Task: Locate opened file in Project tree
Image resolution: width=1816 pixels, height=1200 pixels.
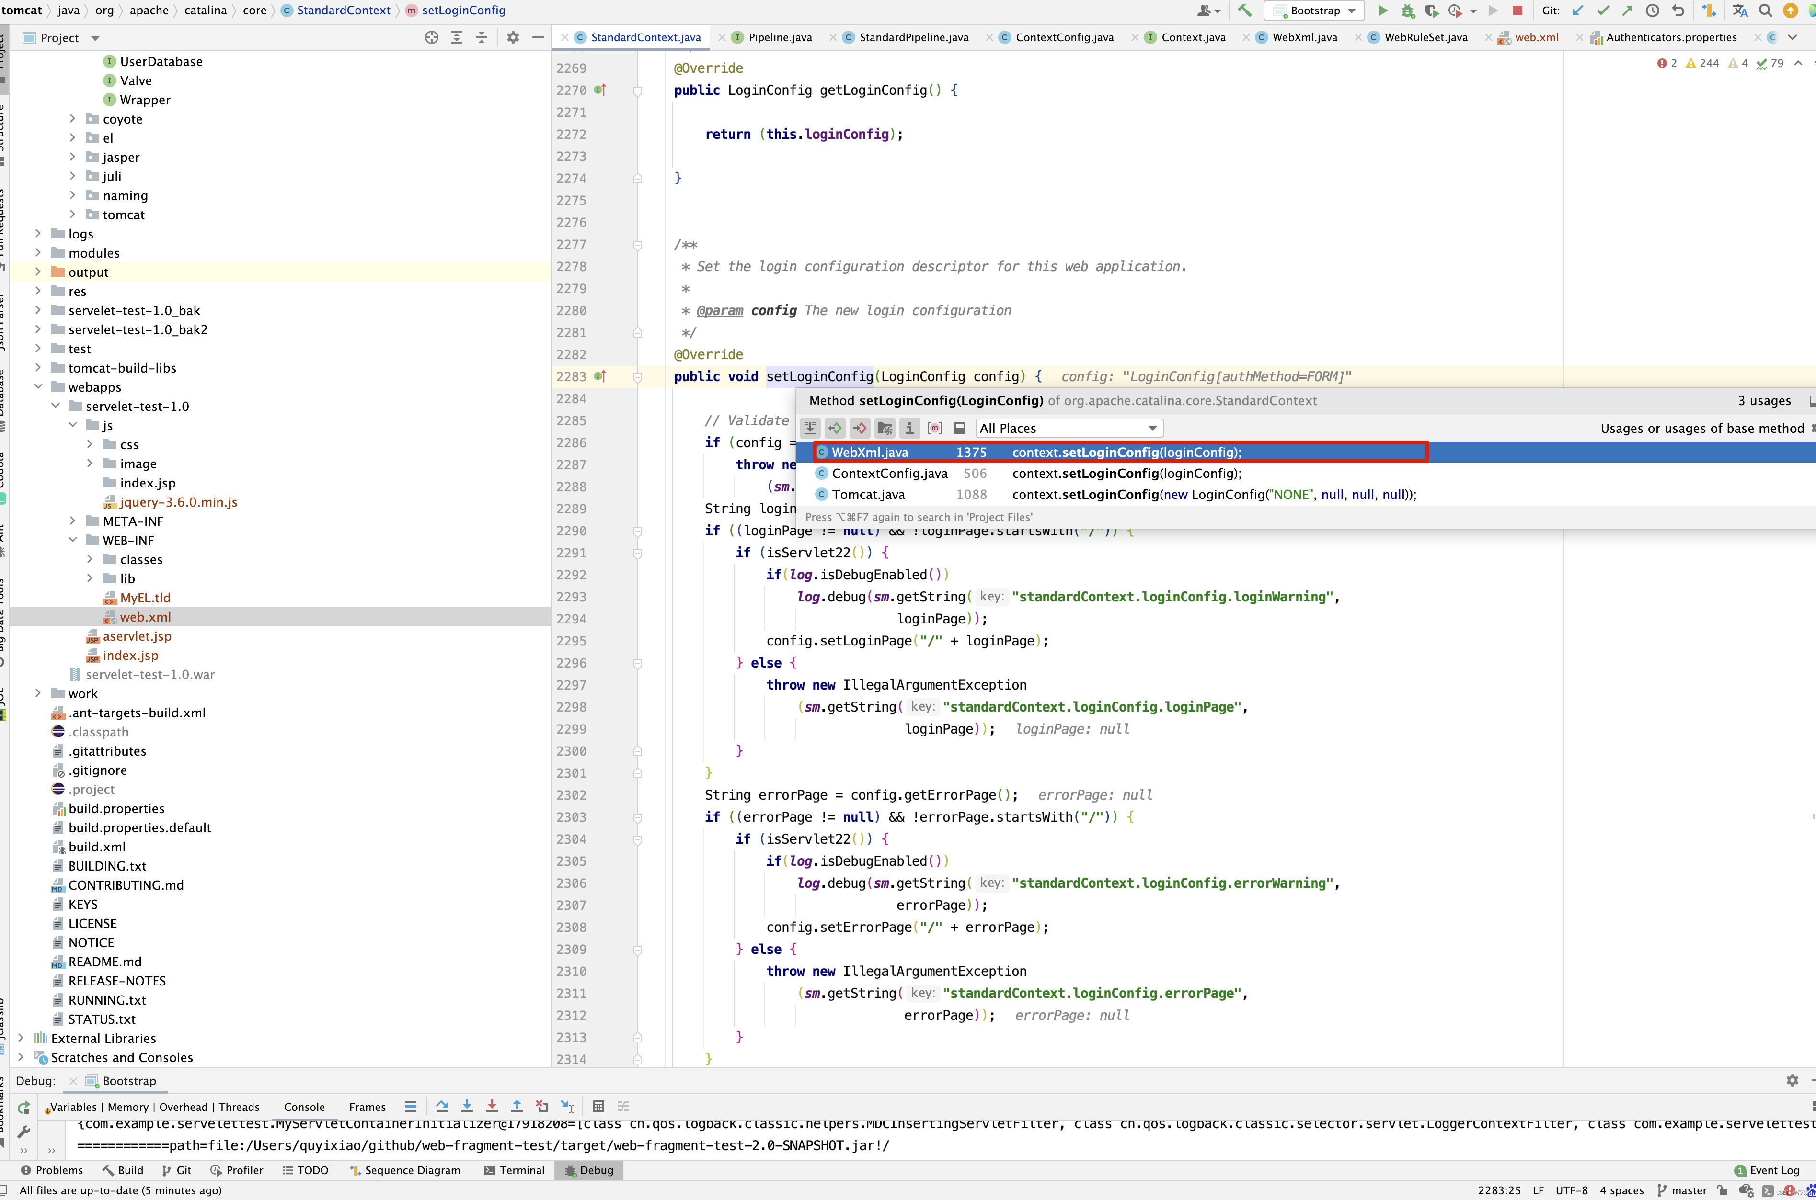Action: (432, 37)
